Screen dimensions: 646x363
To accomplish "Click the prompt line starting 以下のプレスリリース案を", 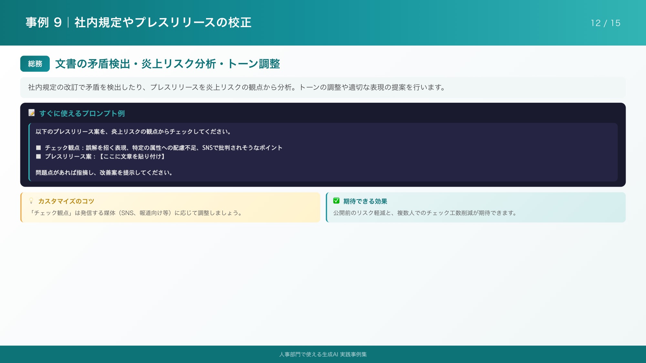I will tap(133, 131).
